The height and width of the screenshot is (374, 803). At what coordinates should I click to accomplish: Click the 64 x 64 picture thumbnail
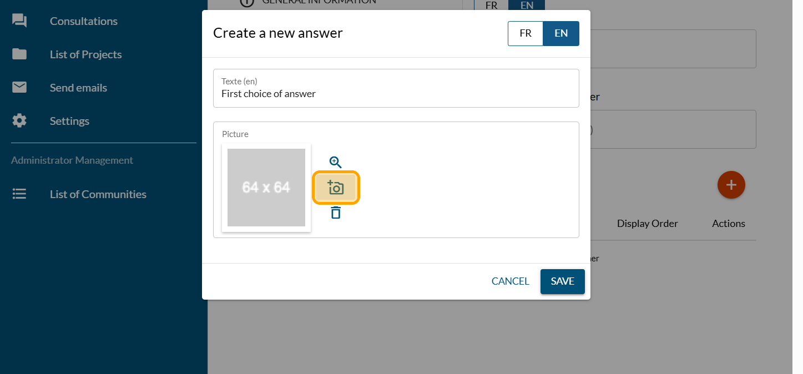pos(266,188)
